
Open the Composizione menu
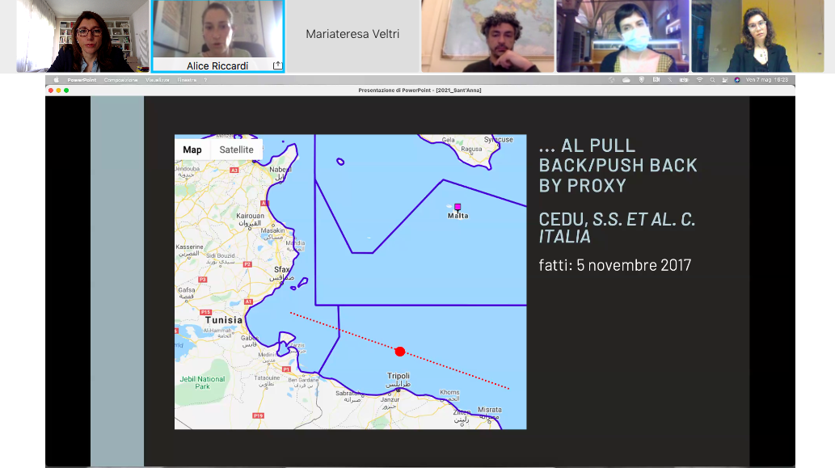click(120, 80)
